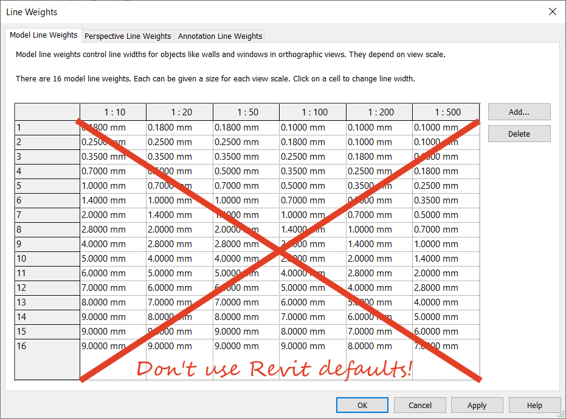
Task: Close the Line Weights dialog
Action: 552,11
